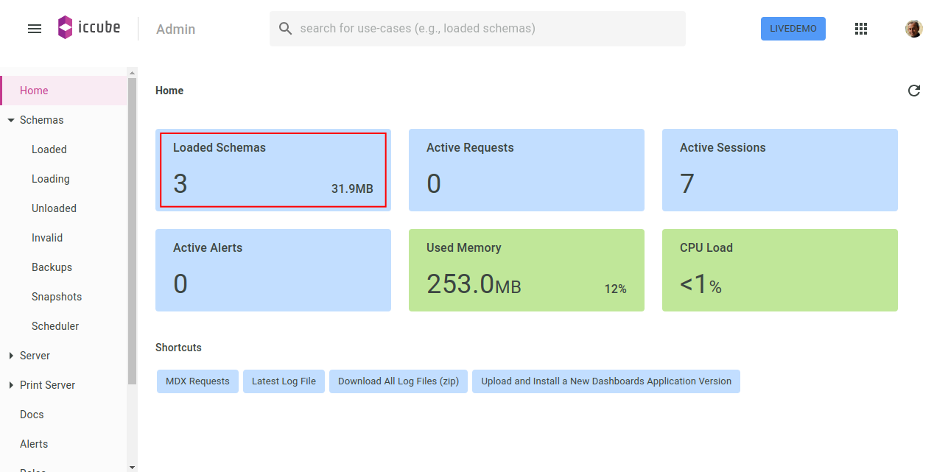
Task: Open the apps grid launcher
Action: point(861,29)
